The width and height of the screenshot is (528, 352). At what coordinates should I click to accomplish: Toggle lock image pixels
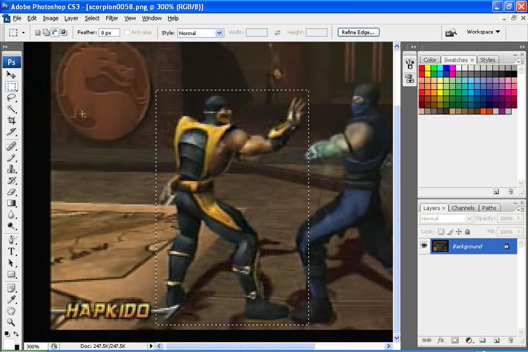point(450,232)
